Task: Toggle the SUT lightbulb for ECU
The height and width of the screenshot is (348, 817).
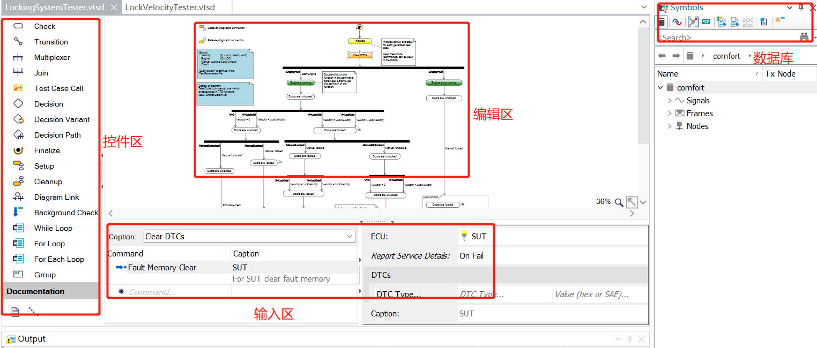Action: click(465, 236)
